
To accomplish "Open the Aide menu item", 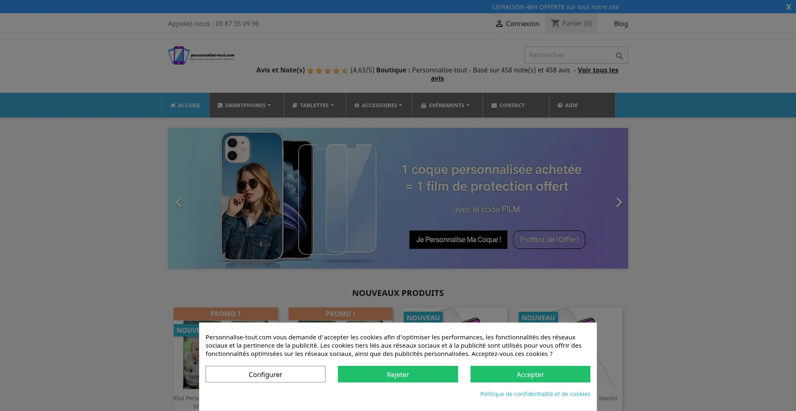I will pos(582,105).
